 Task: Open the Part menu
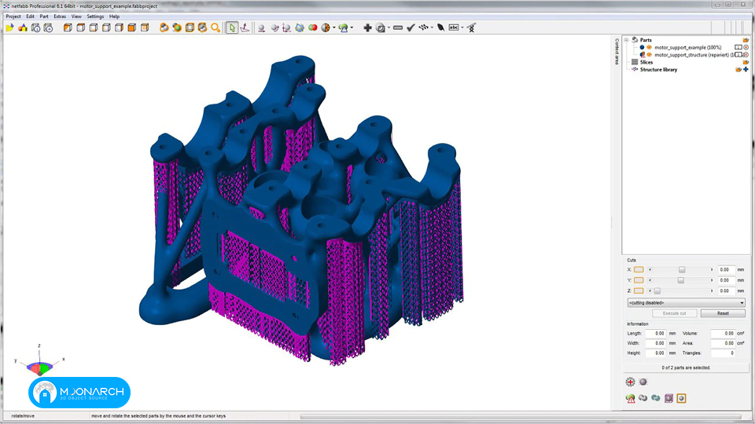point(44,16)
